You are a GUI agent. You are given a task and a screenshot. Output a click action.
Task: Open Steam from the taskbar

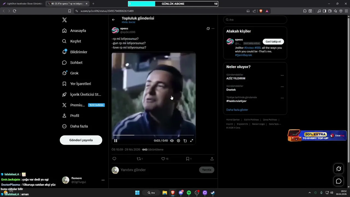(x=213, y=193)
